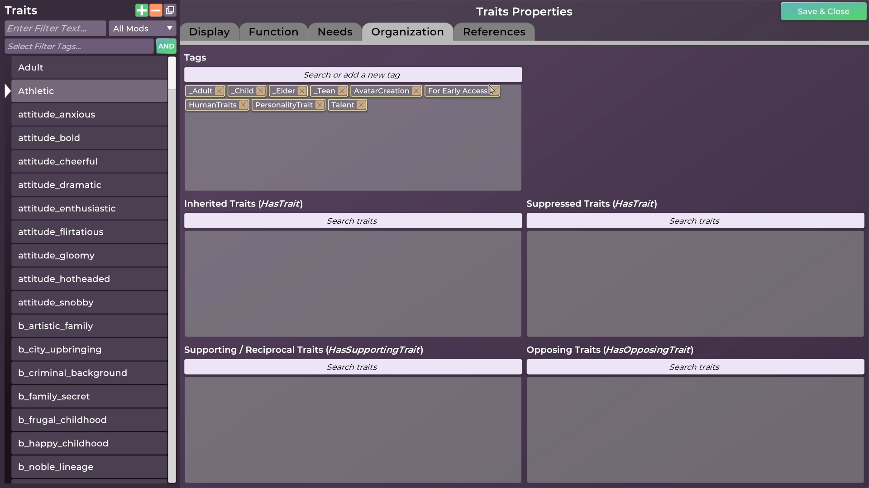Search traits in Supporting Traits field

tap(352, 366)
